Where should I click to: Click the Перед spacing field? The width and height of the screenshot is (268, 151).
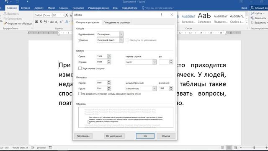102,83
